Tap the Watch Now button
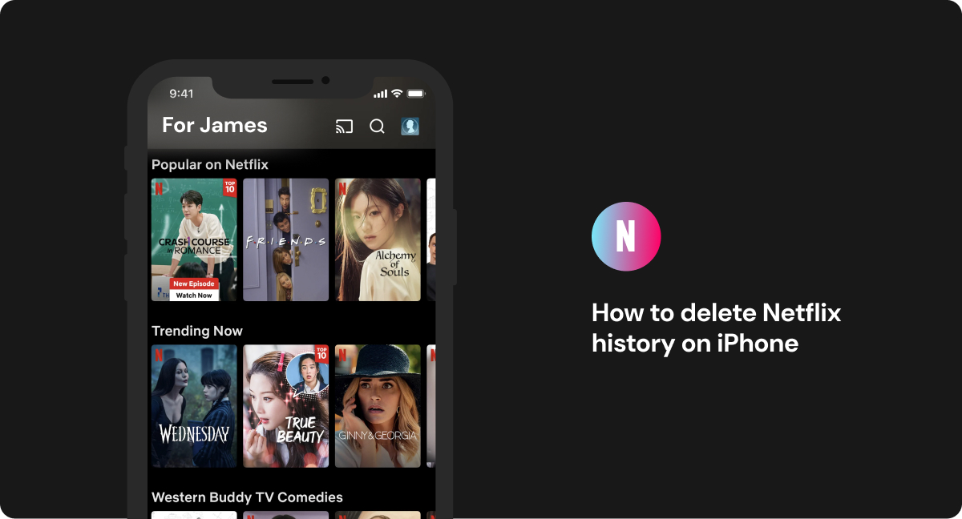The image size is (962, 519). 193,295
